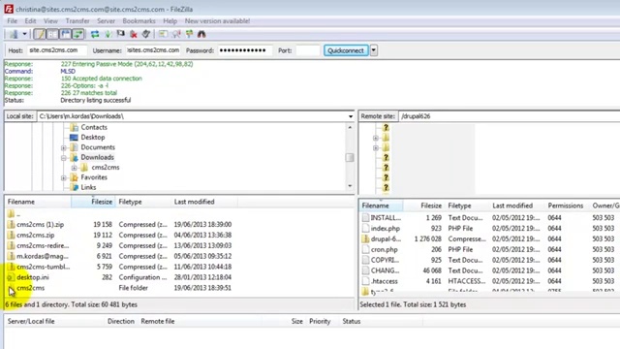Image resolution: width=620 pixels, height=349 pixels.
Task: Open the File menu
Action: (13, 21)
